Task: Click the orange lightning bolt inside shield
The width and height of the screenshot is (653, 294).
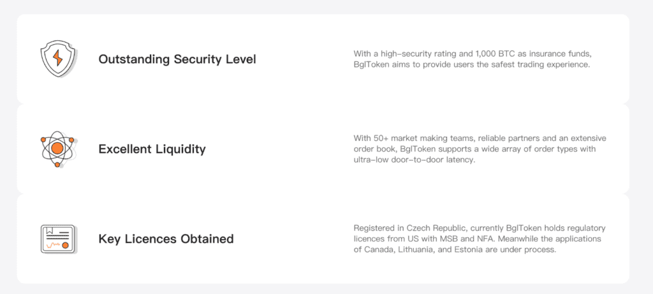Action: point(58,58)
